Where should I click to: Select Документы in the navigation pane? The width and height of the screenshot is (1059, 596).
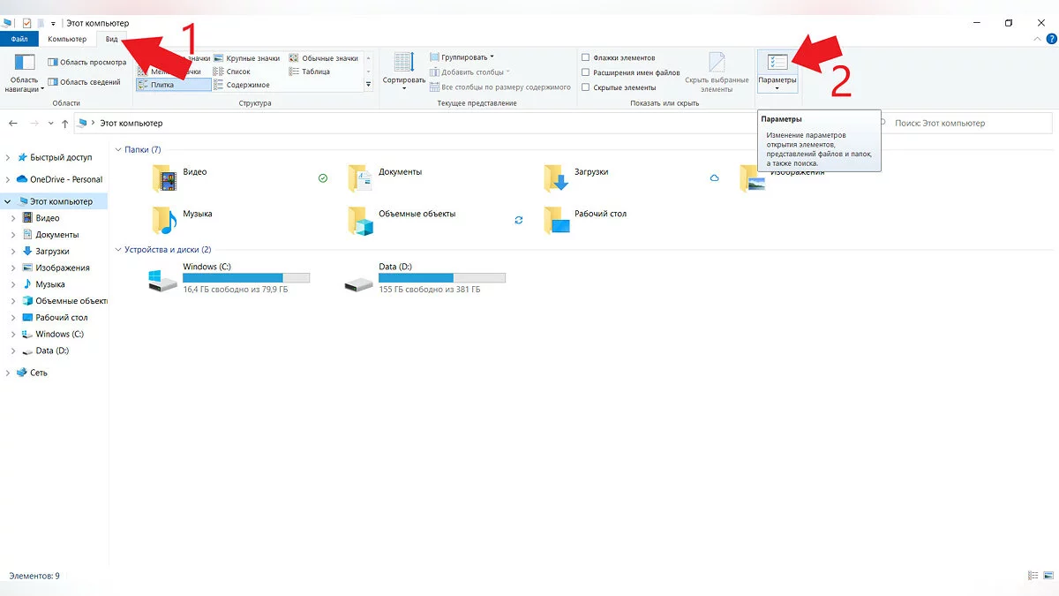tap(57, 235)
